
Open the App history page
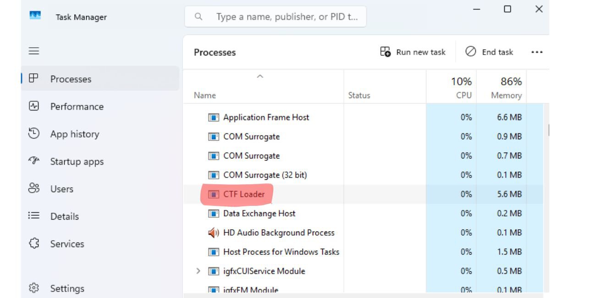tap(100, 134)
